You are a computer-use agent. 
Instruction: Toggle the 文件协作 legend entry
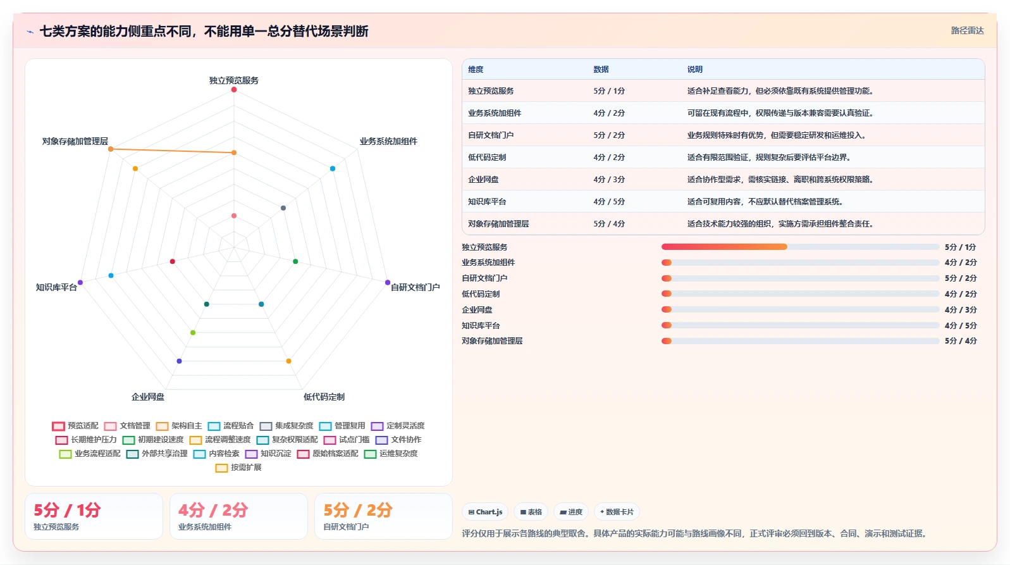point(398,440)
